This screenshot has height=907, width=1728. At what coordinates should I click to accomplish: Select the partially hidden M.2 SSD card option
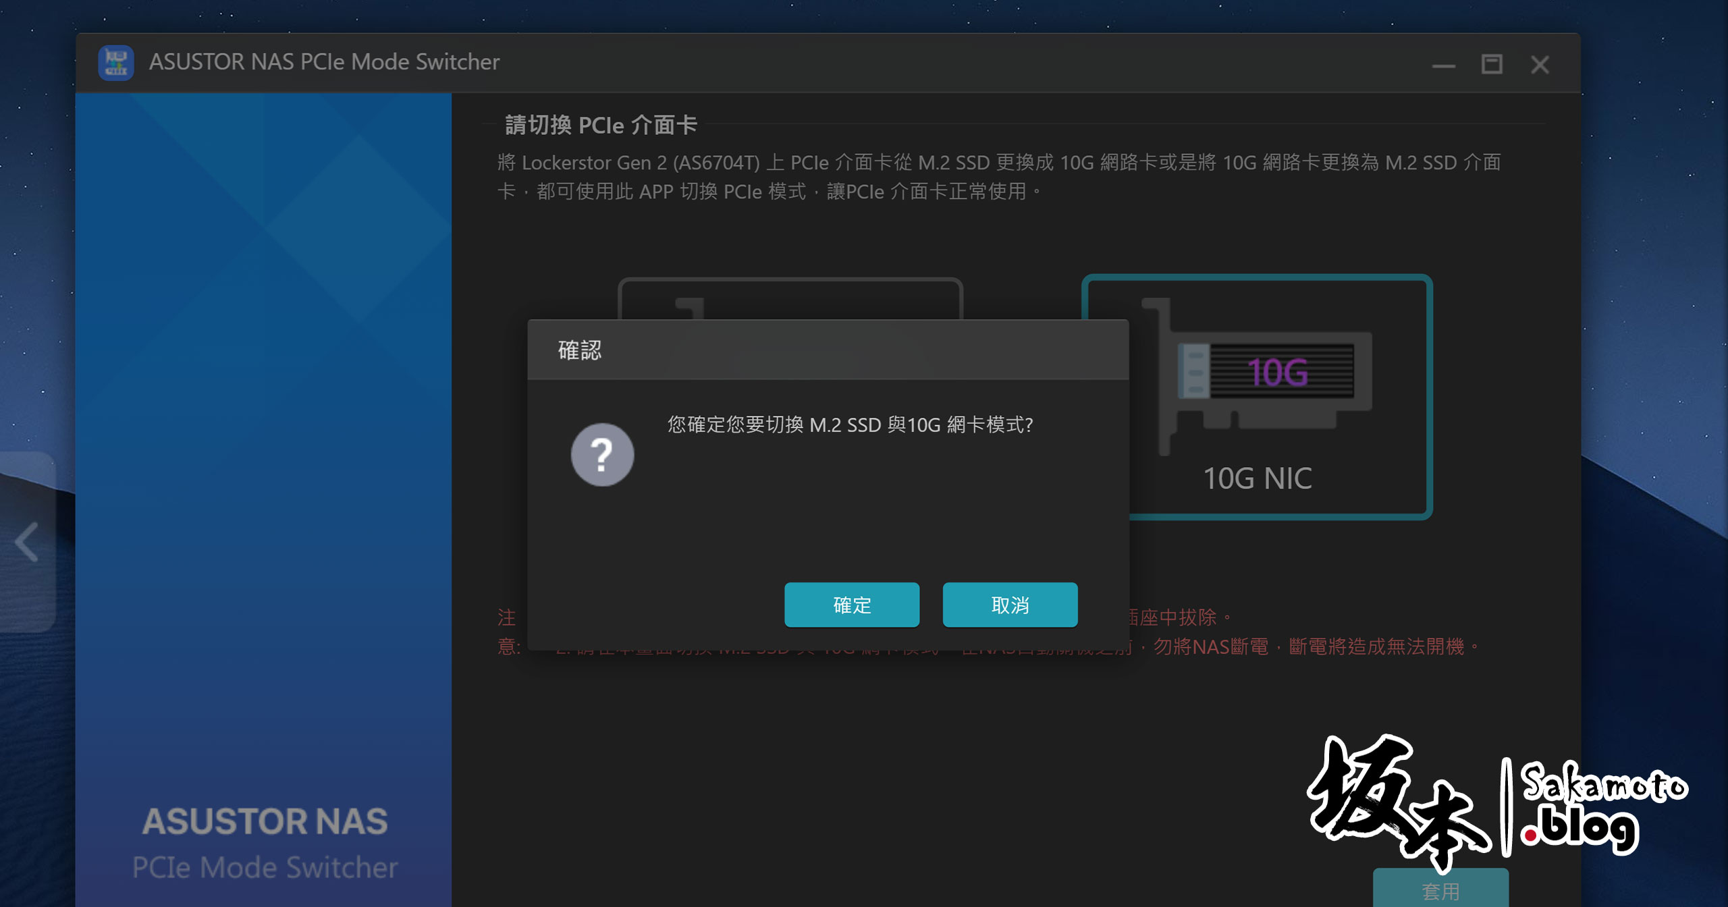point(790,298)
